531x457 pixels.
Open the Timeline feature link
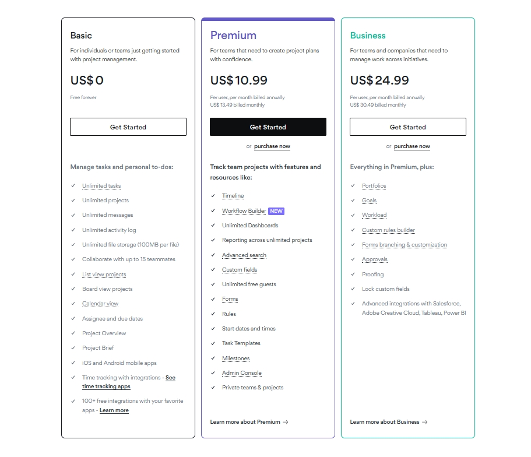[x=233, y=195]
